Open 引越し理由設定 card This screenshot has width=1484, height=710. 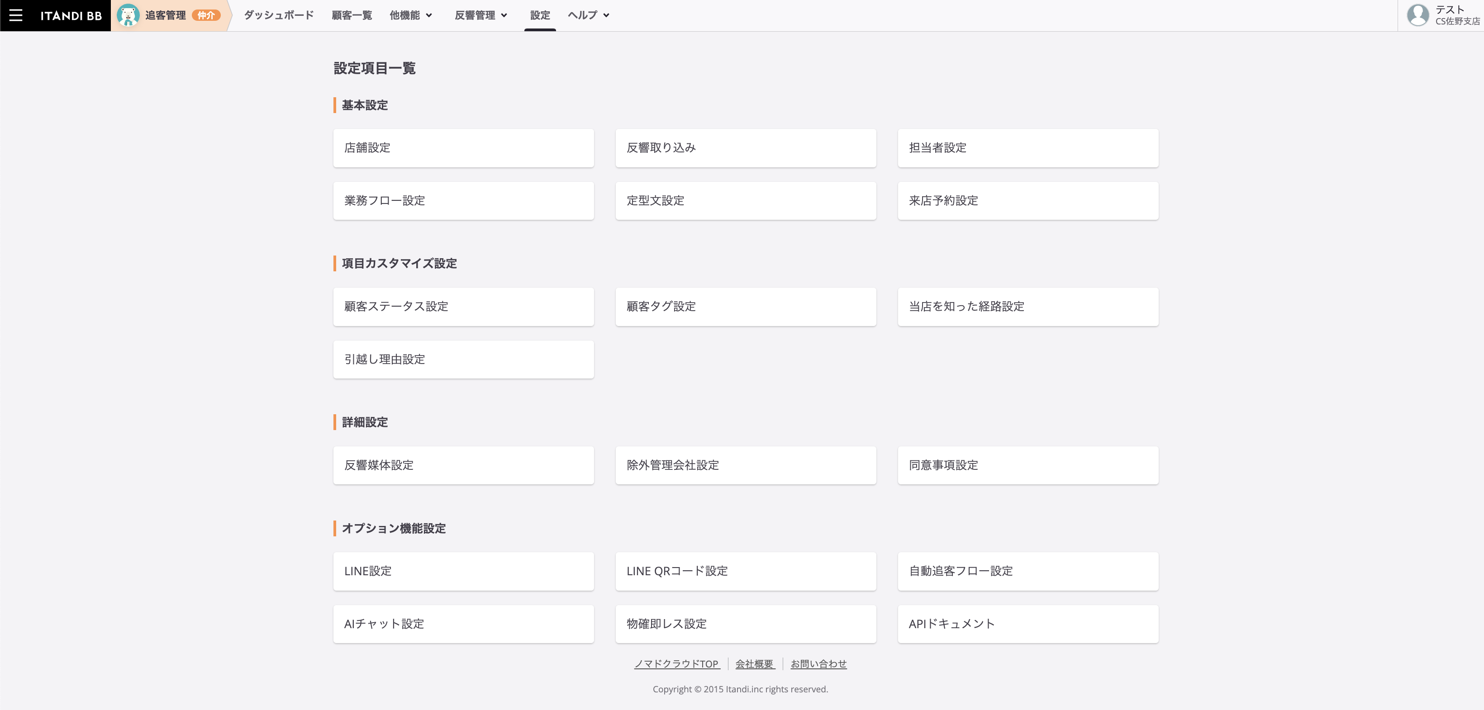[x=463, y=360]
